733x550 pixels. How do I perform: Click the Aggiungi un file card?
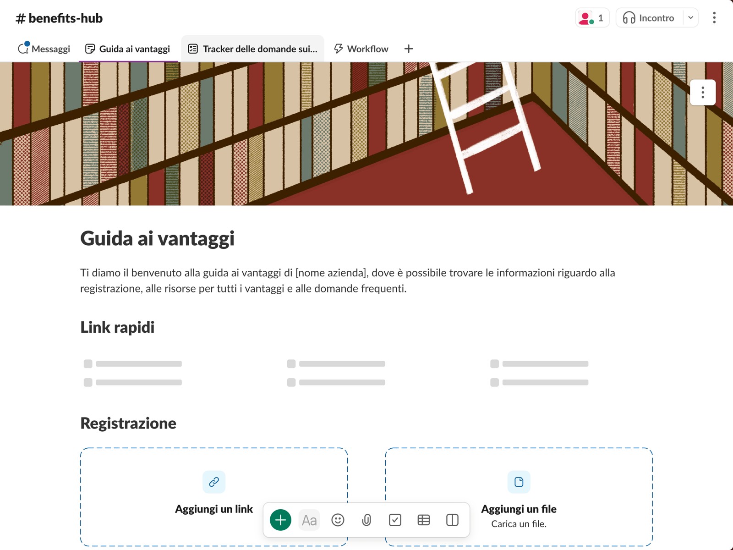(x=519, y=486)
